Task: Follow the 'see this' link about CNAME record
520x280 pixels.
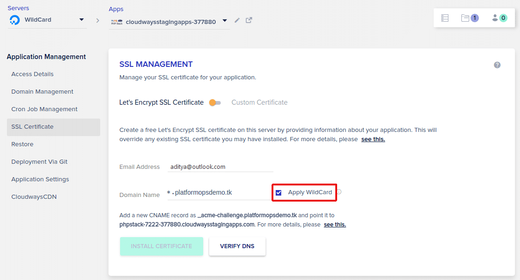Action: (x=335, y=225)
